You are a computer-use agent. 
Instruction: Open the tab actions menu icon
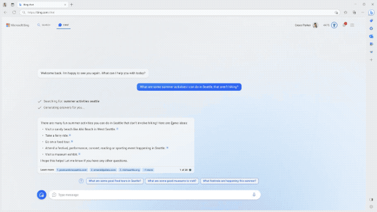click(x=12, y=5)
